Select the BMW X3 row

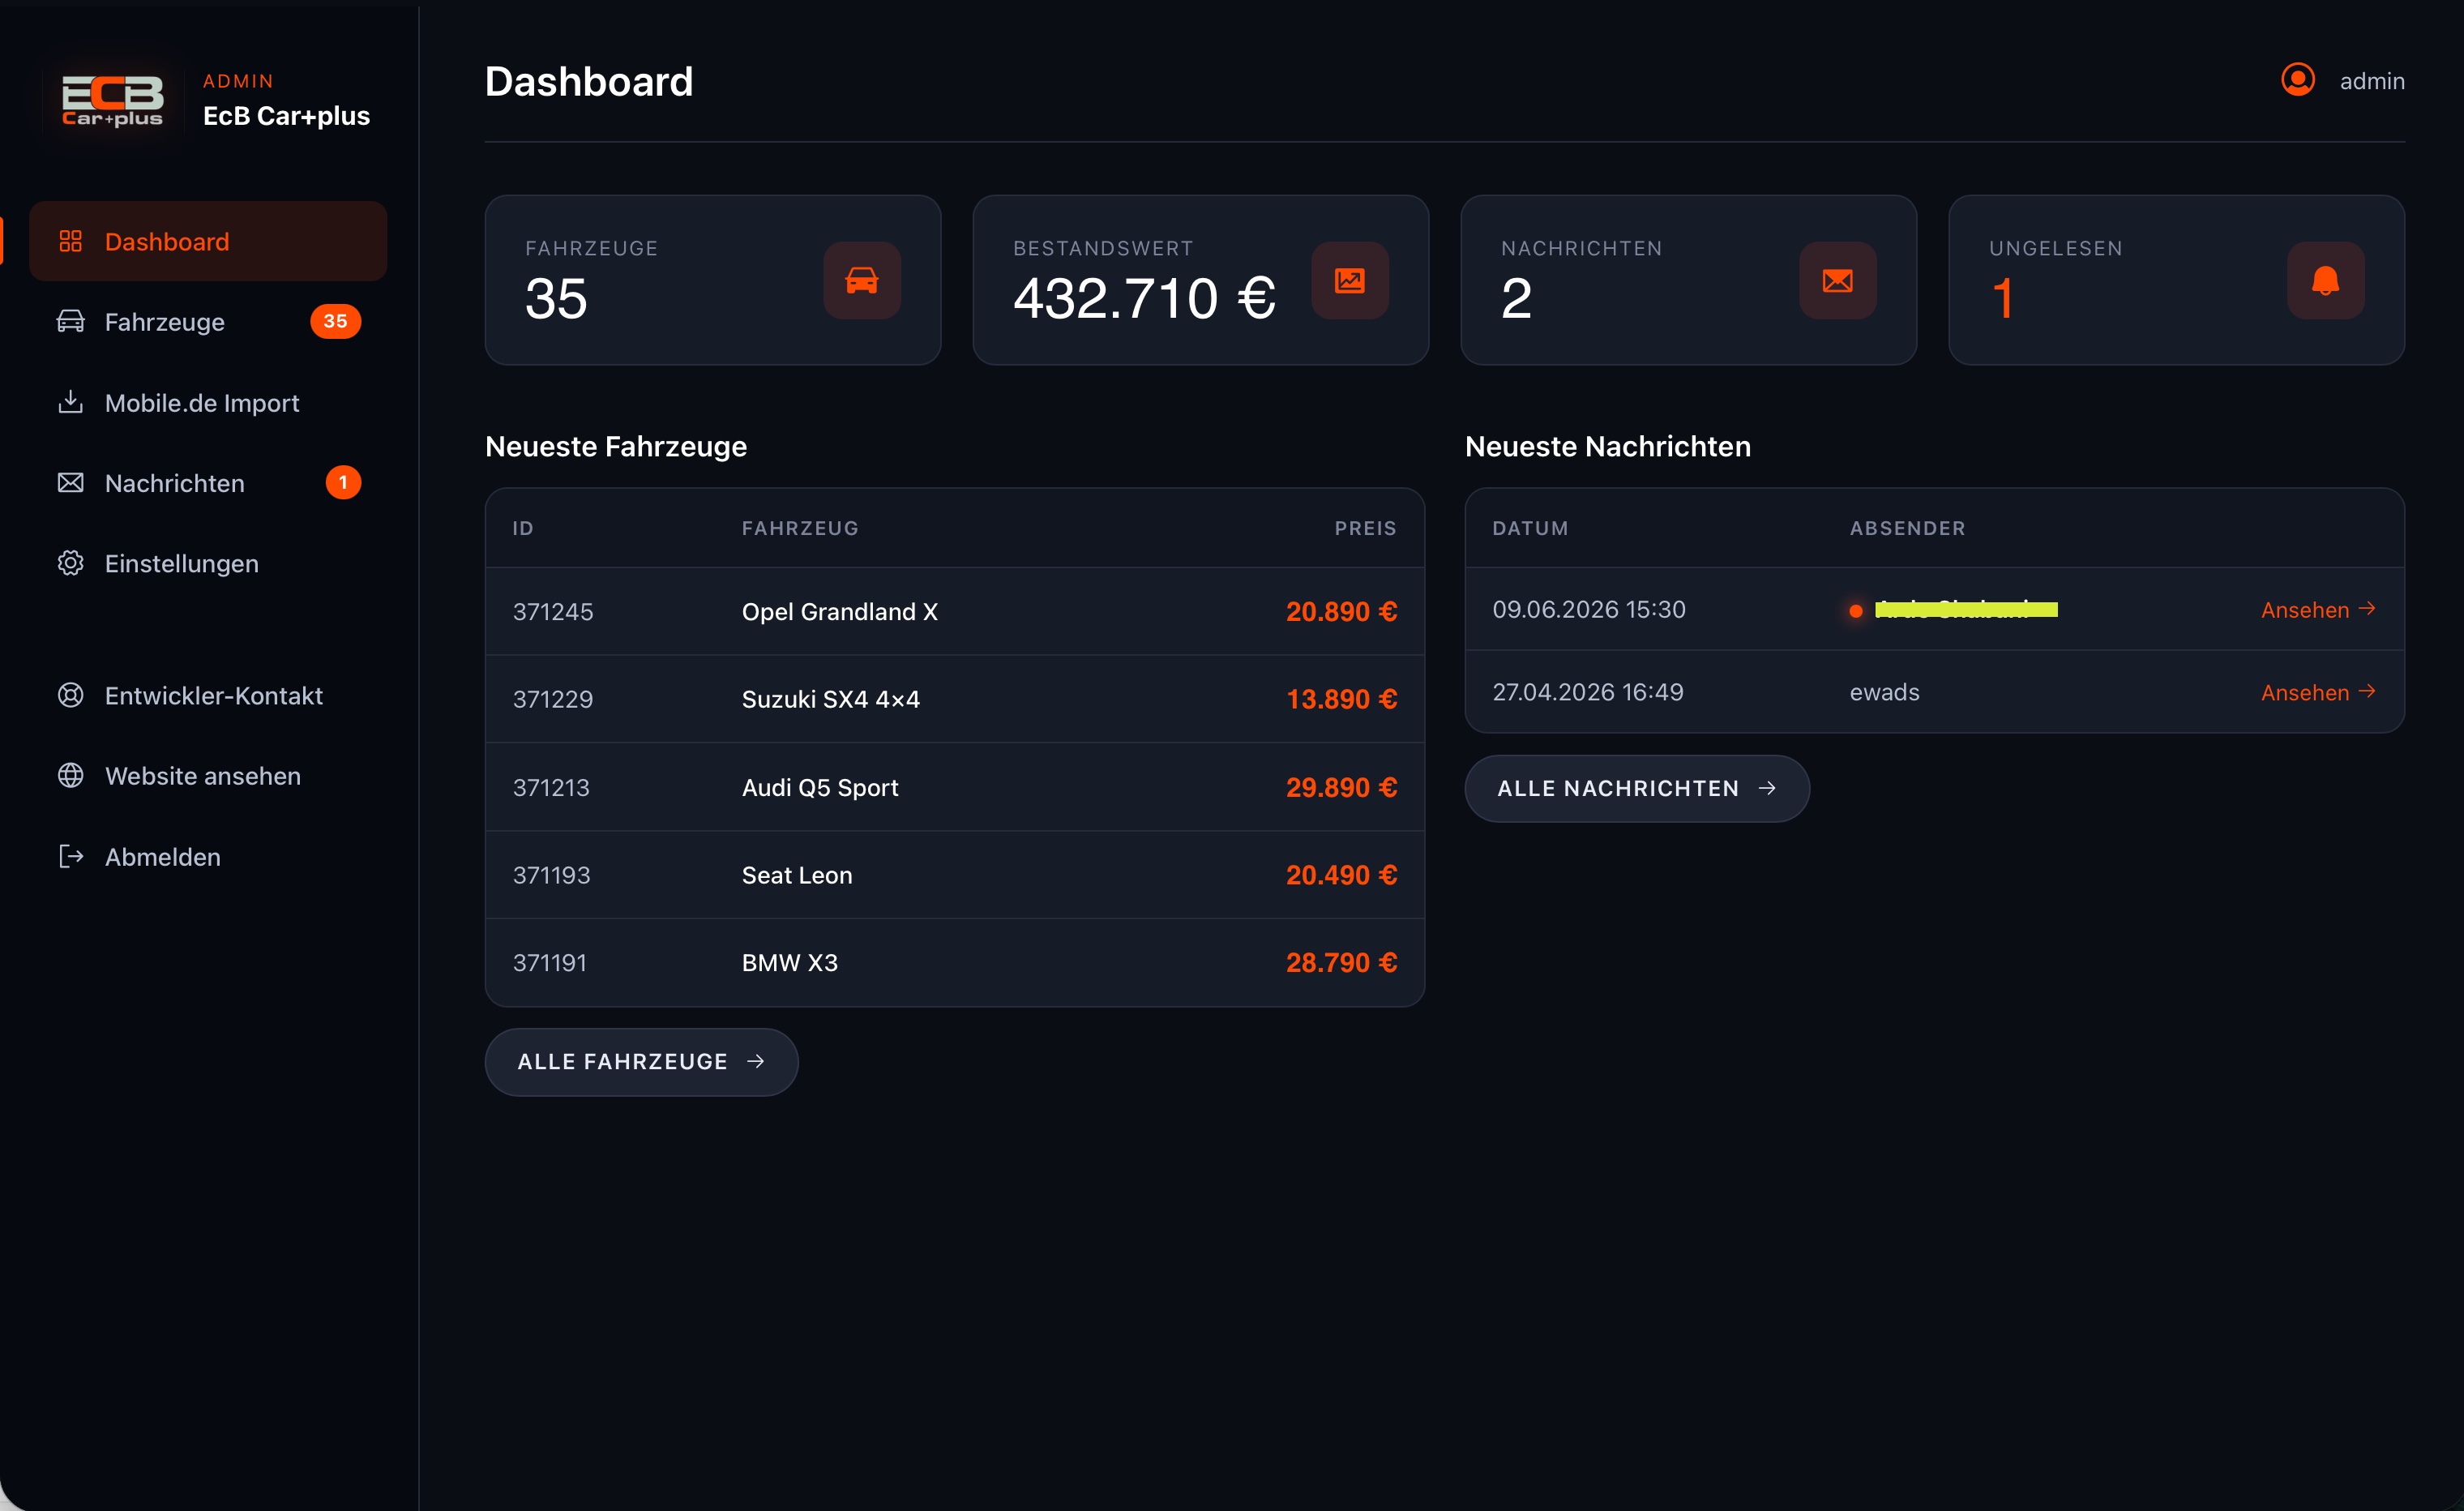(954, 963)
